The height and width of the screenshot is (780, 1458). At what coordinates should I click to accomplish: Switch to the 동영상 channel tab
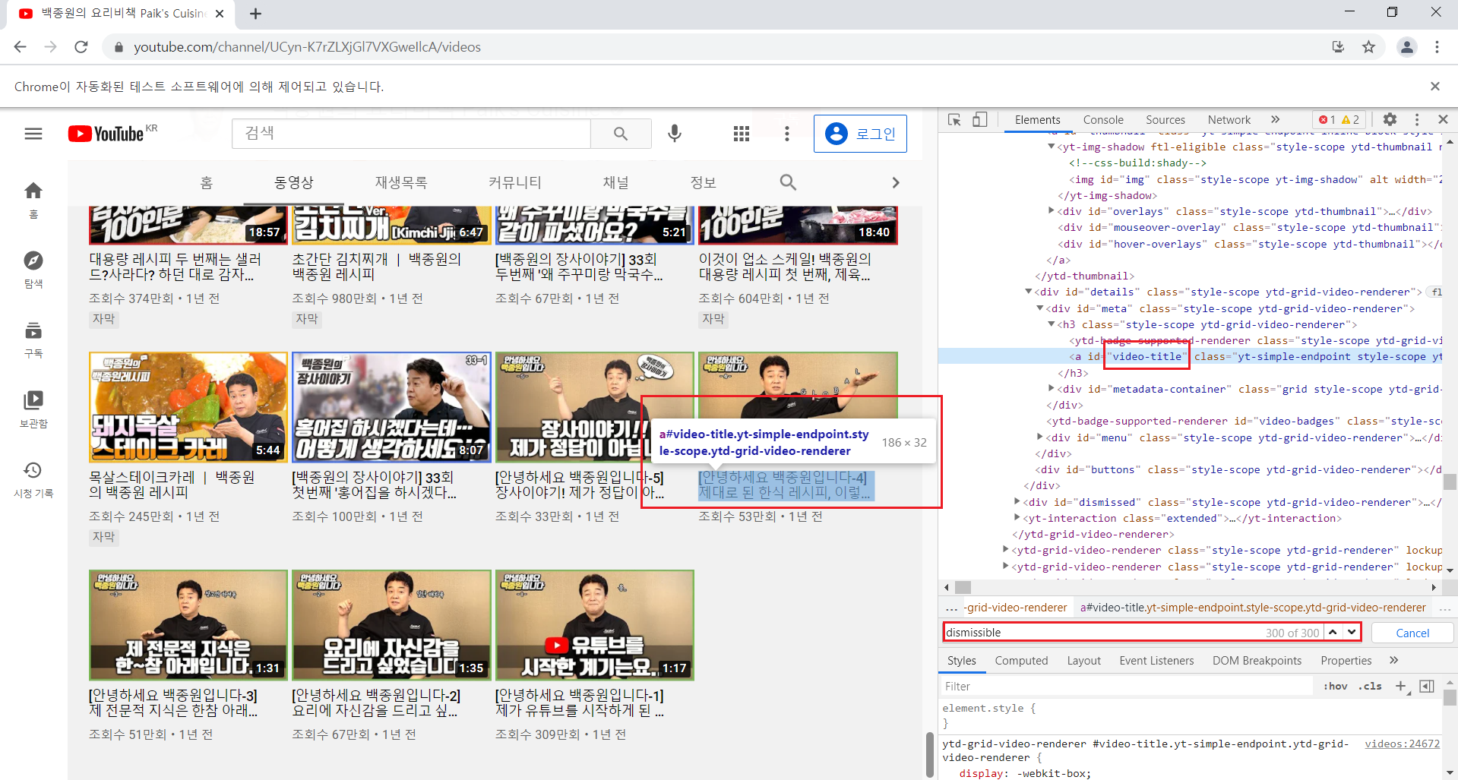(x=294, y=182)
